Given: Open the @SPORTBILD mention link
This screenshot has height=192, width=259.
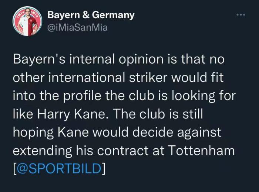Looking at the screenshot, I should [x=59, y=168].
